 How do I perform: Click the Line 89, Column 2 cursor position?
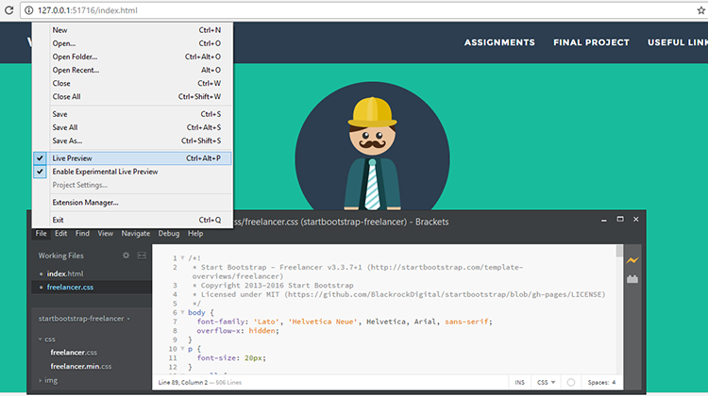tap(182, 382)
